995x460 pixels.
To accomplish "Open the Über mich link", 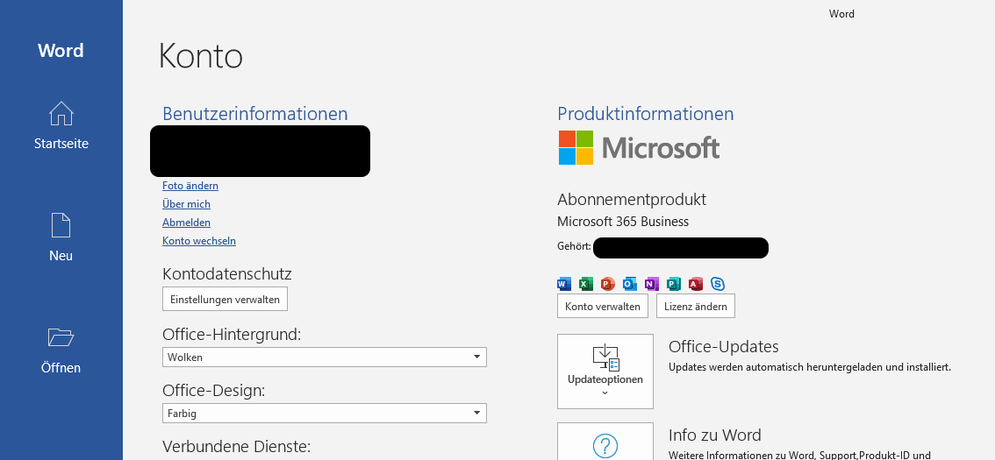I will coord(186,204).
